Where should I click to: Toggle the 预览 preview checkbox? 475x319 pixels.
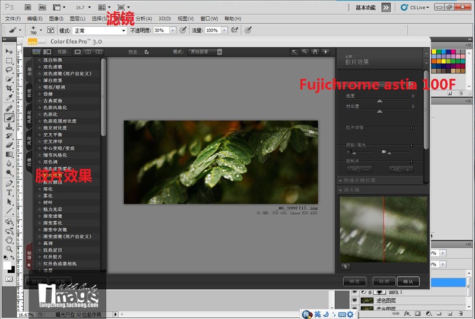pyautogui.click(x=147, y=52)
